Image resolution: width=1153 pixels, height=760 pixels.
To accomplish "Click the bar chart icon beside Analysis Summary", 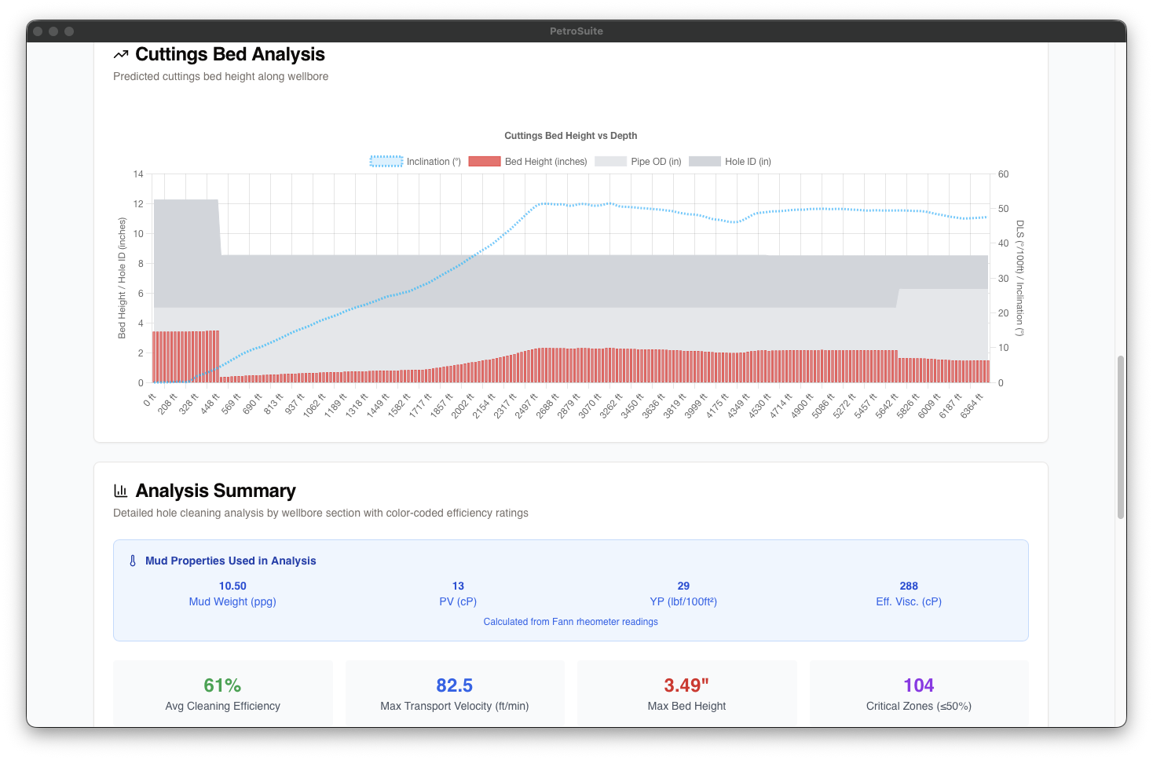I will click(x=120, y=490).
